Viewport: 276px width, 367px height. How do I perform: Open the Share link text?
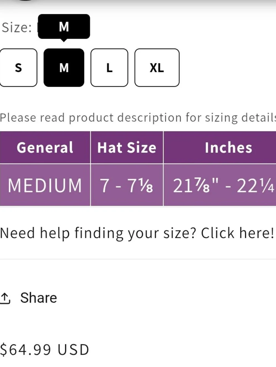click(38, 298)
